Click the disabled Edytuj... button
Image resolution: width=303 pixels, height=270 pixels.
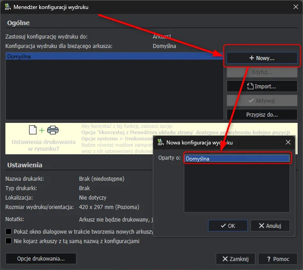(x=262, y=72)
